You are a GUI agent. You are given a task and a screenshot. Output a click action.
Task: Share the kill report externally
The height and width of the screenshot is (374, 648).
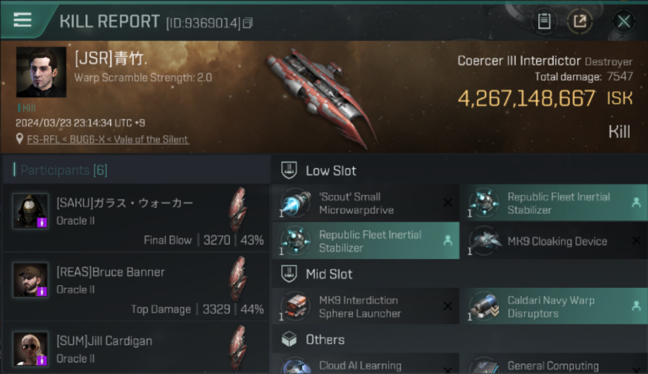580,21
